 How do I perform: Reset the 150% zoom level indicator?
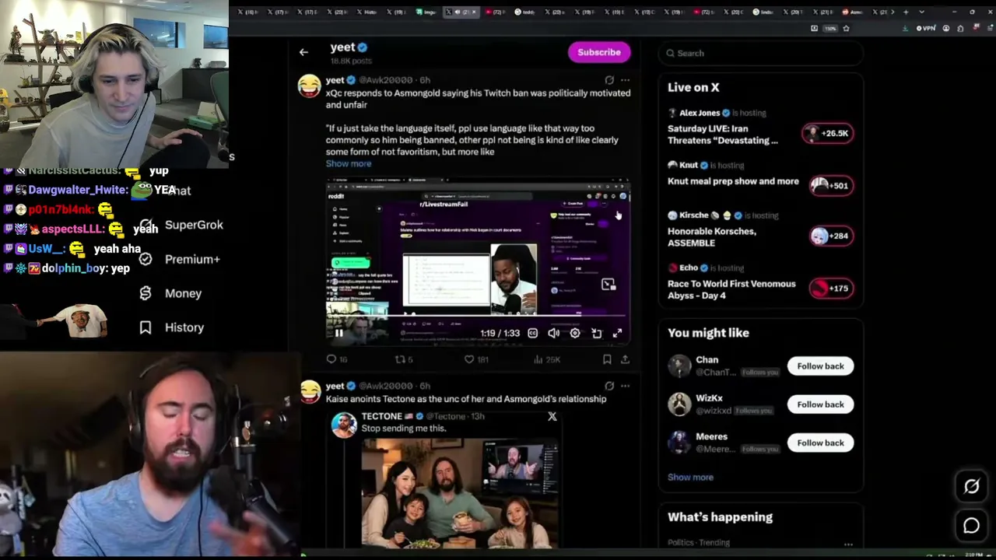830,29
